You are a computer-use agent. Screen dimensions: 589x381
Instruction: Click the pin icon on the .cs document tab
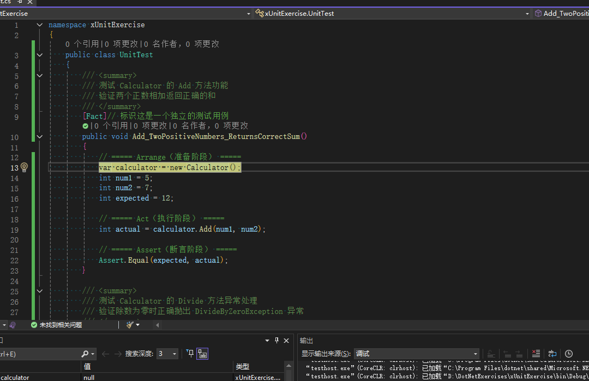[20, 3]
